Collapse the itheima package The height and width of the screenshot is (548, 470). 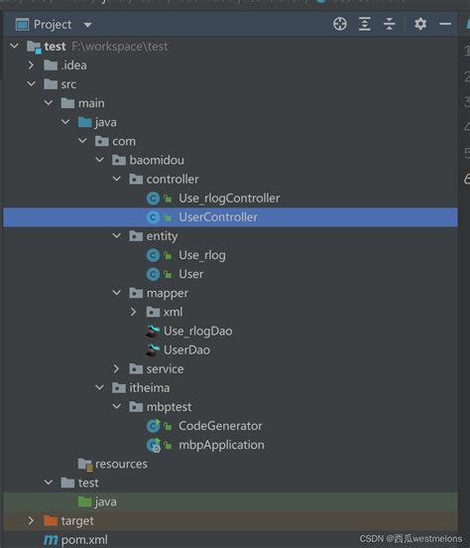[x=99, y=387]
